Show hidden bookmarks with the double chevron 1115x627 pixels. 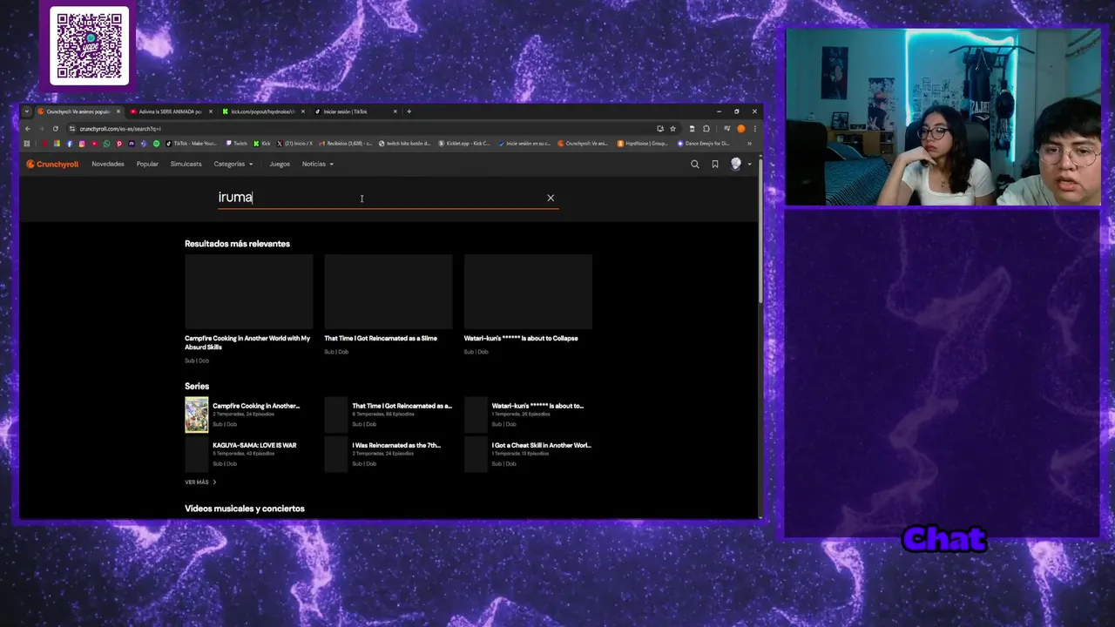749,144
